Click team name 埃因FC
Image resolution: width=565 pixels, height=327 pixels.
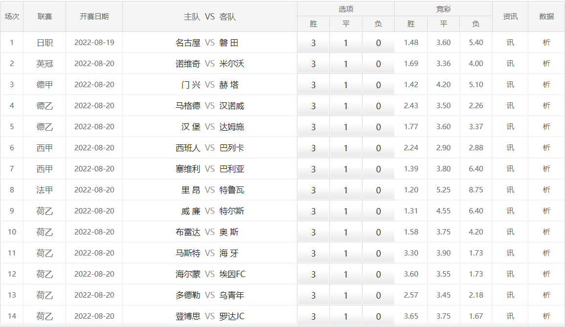[232, 274]
